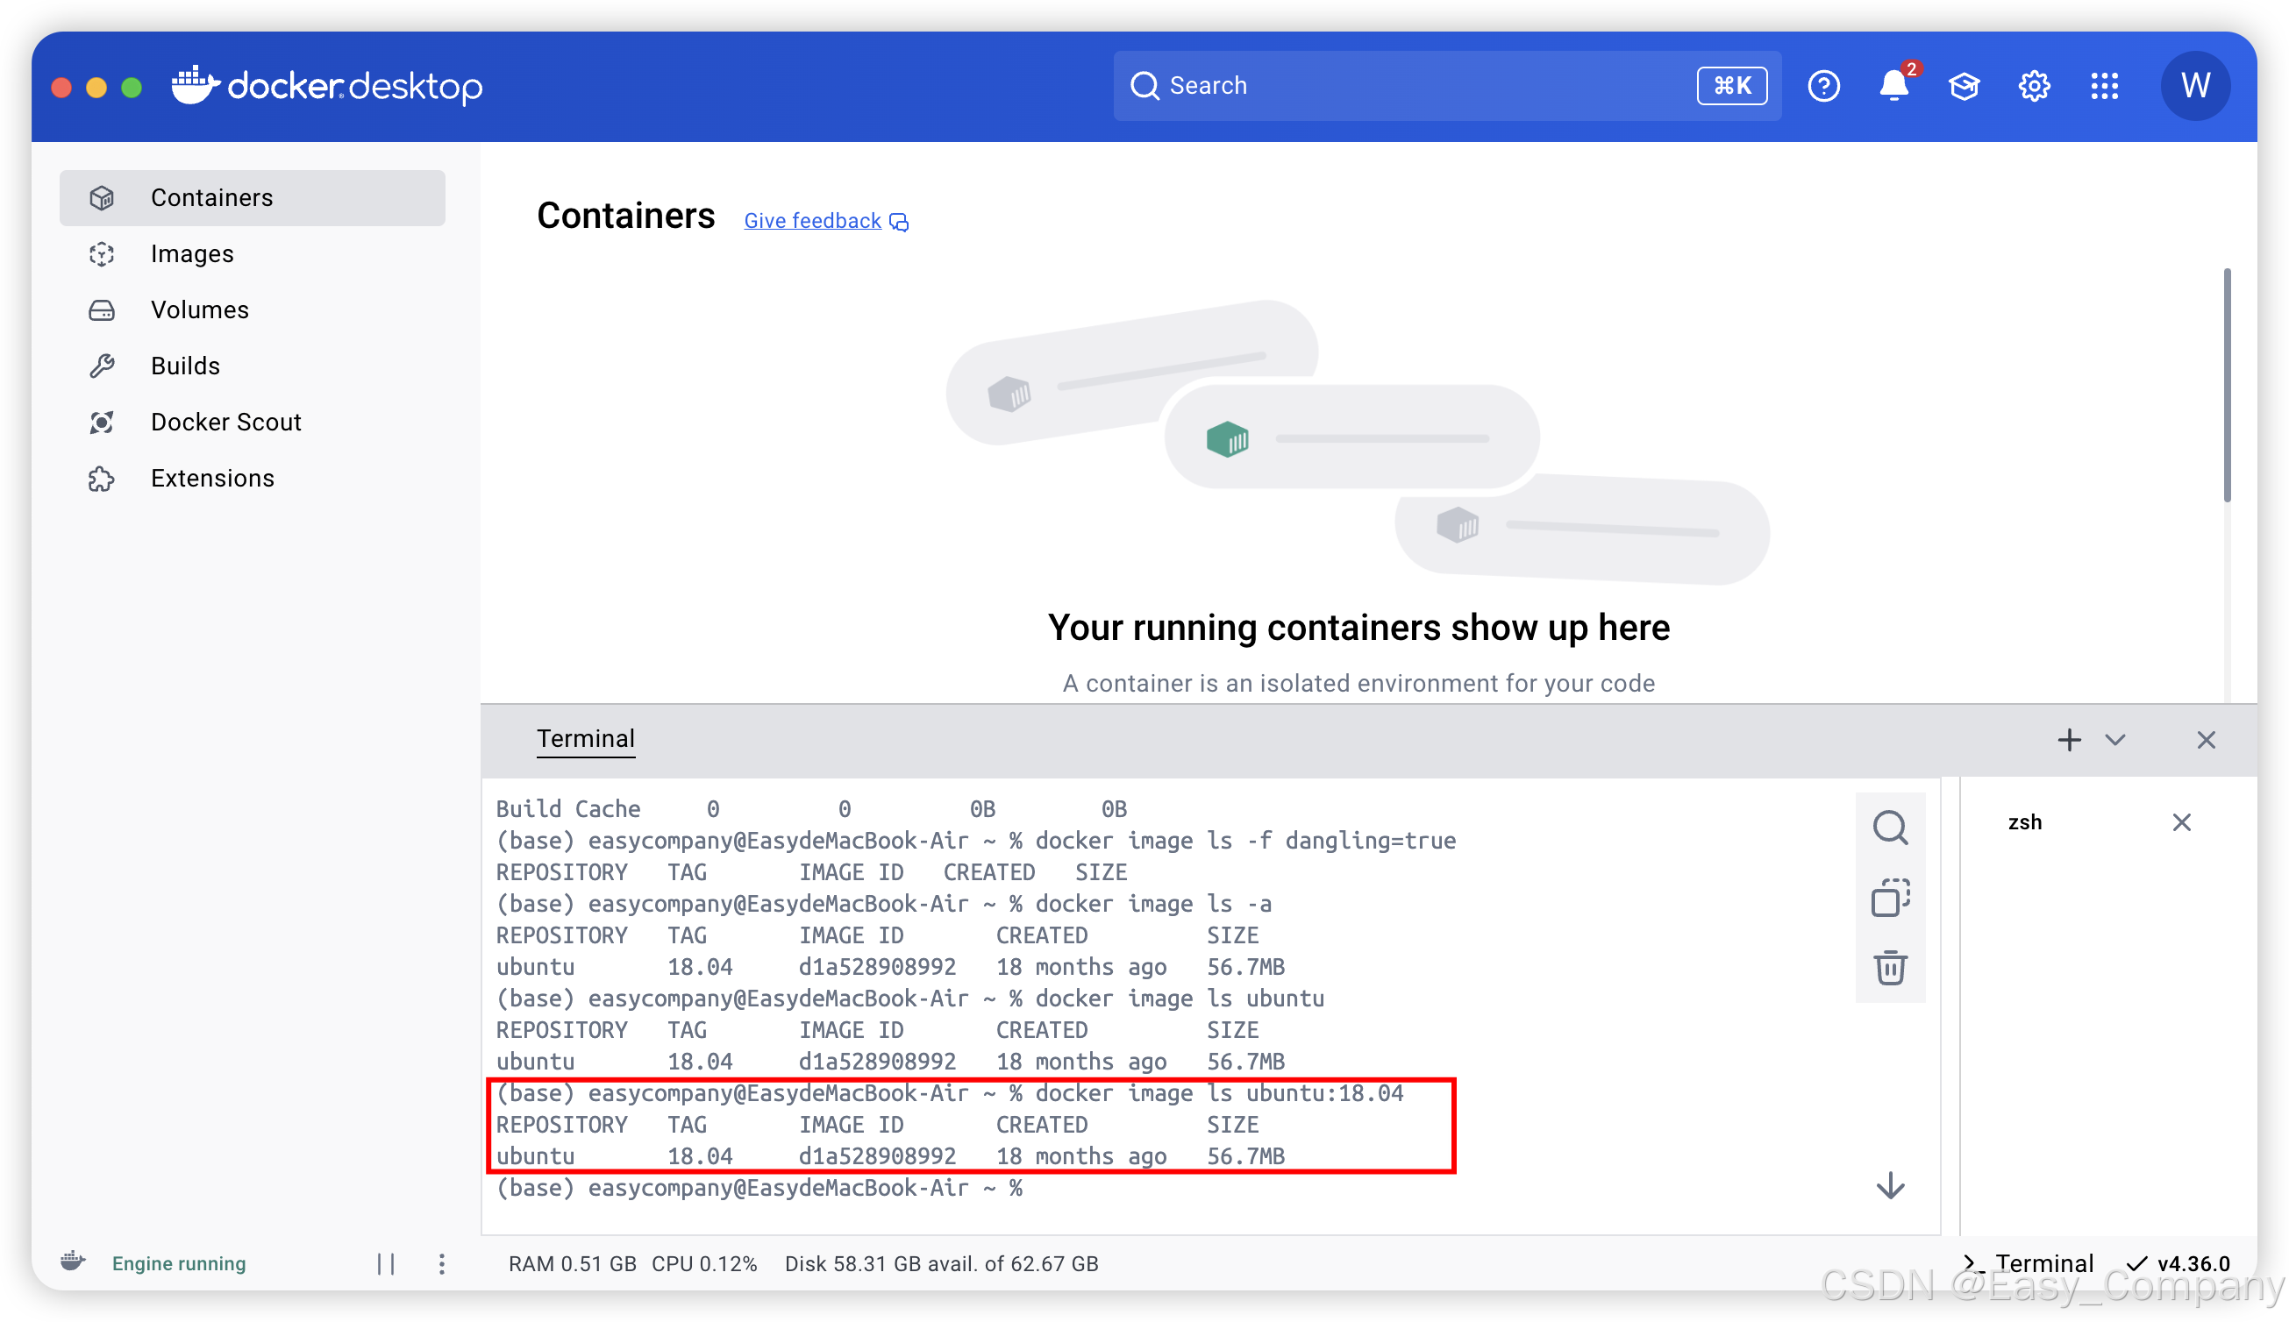Click the Search input field
The image size is (2289, 1322).
(1408, 86)
